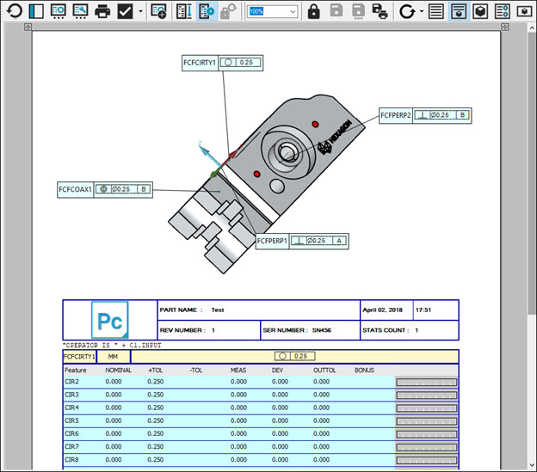Screen dimensions: 537x472
Task: Click the 3D cube CAD view icon
Action: 481,11
